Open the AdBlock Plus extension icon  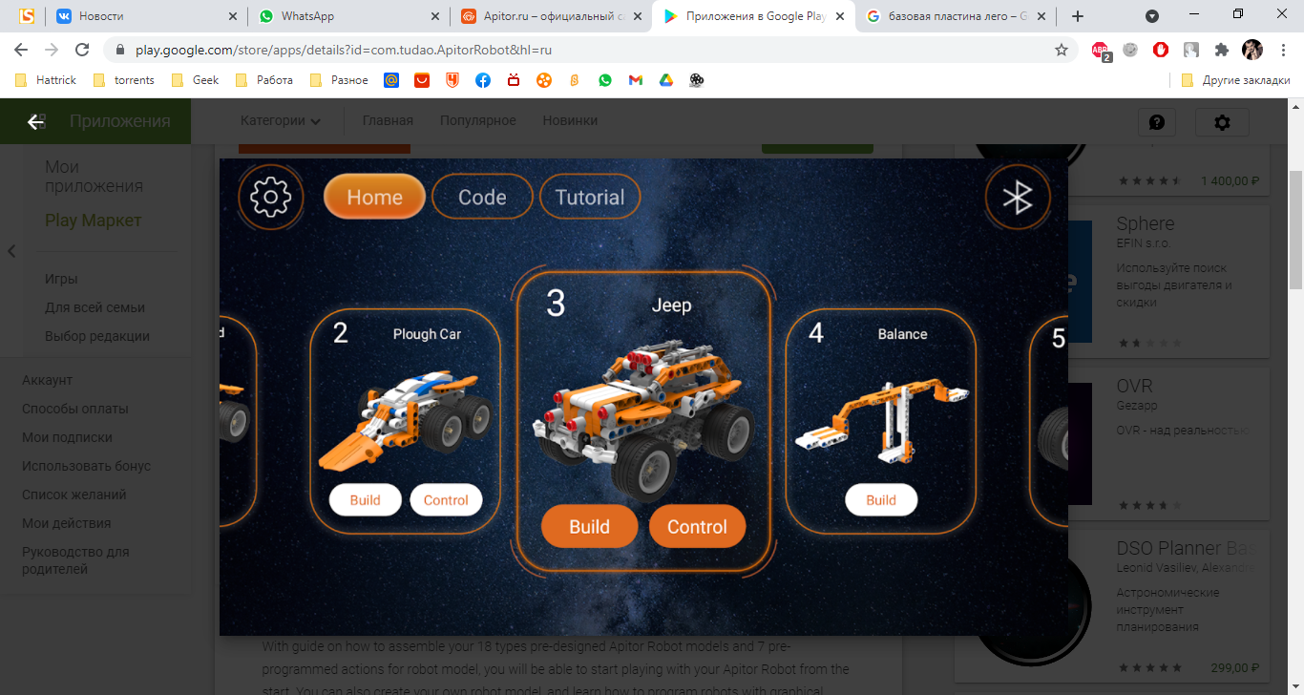(1102, 51)
